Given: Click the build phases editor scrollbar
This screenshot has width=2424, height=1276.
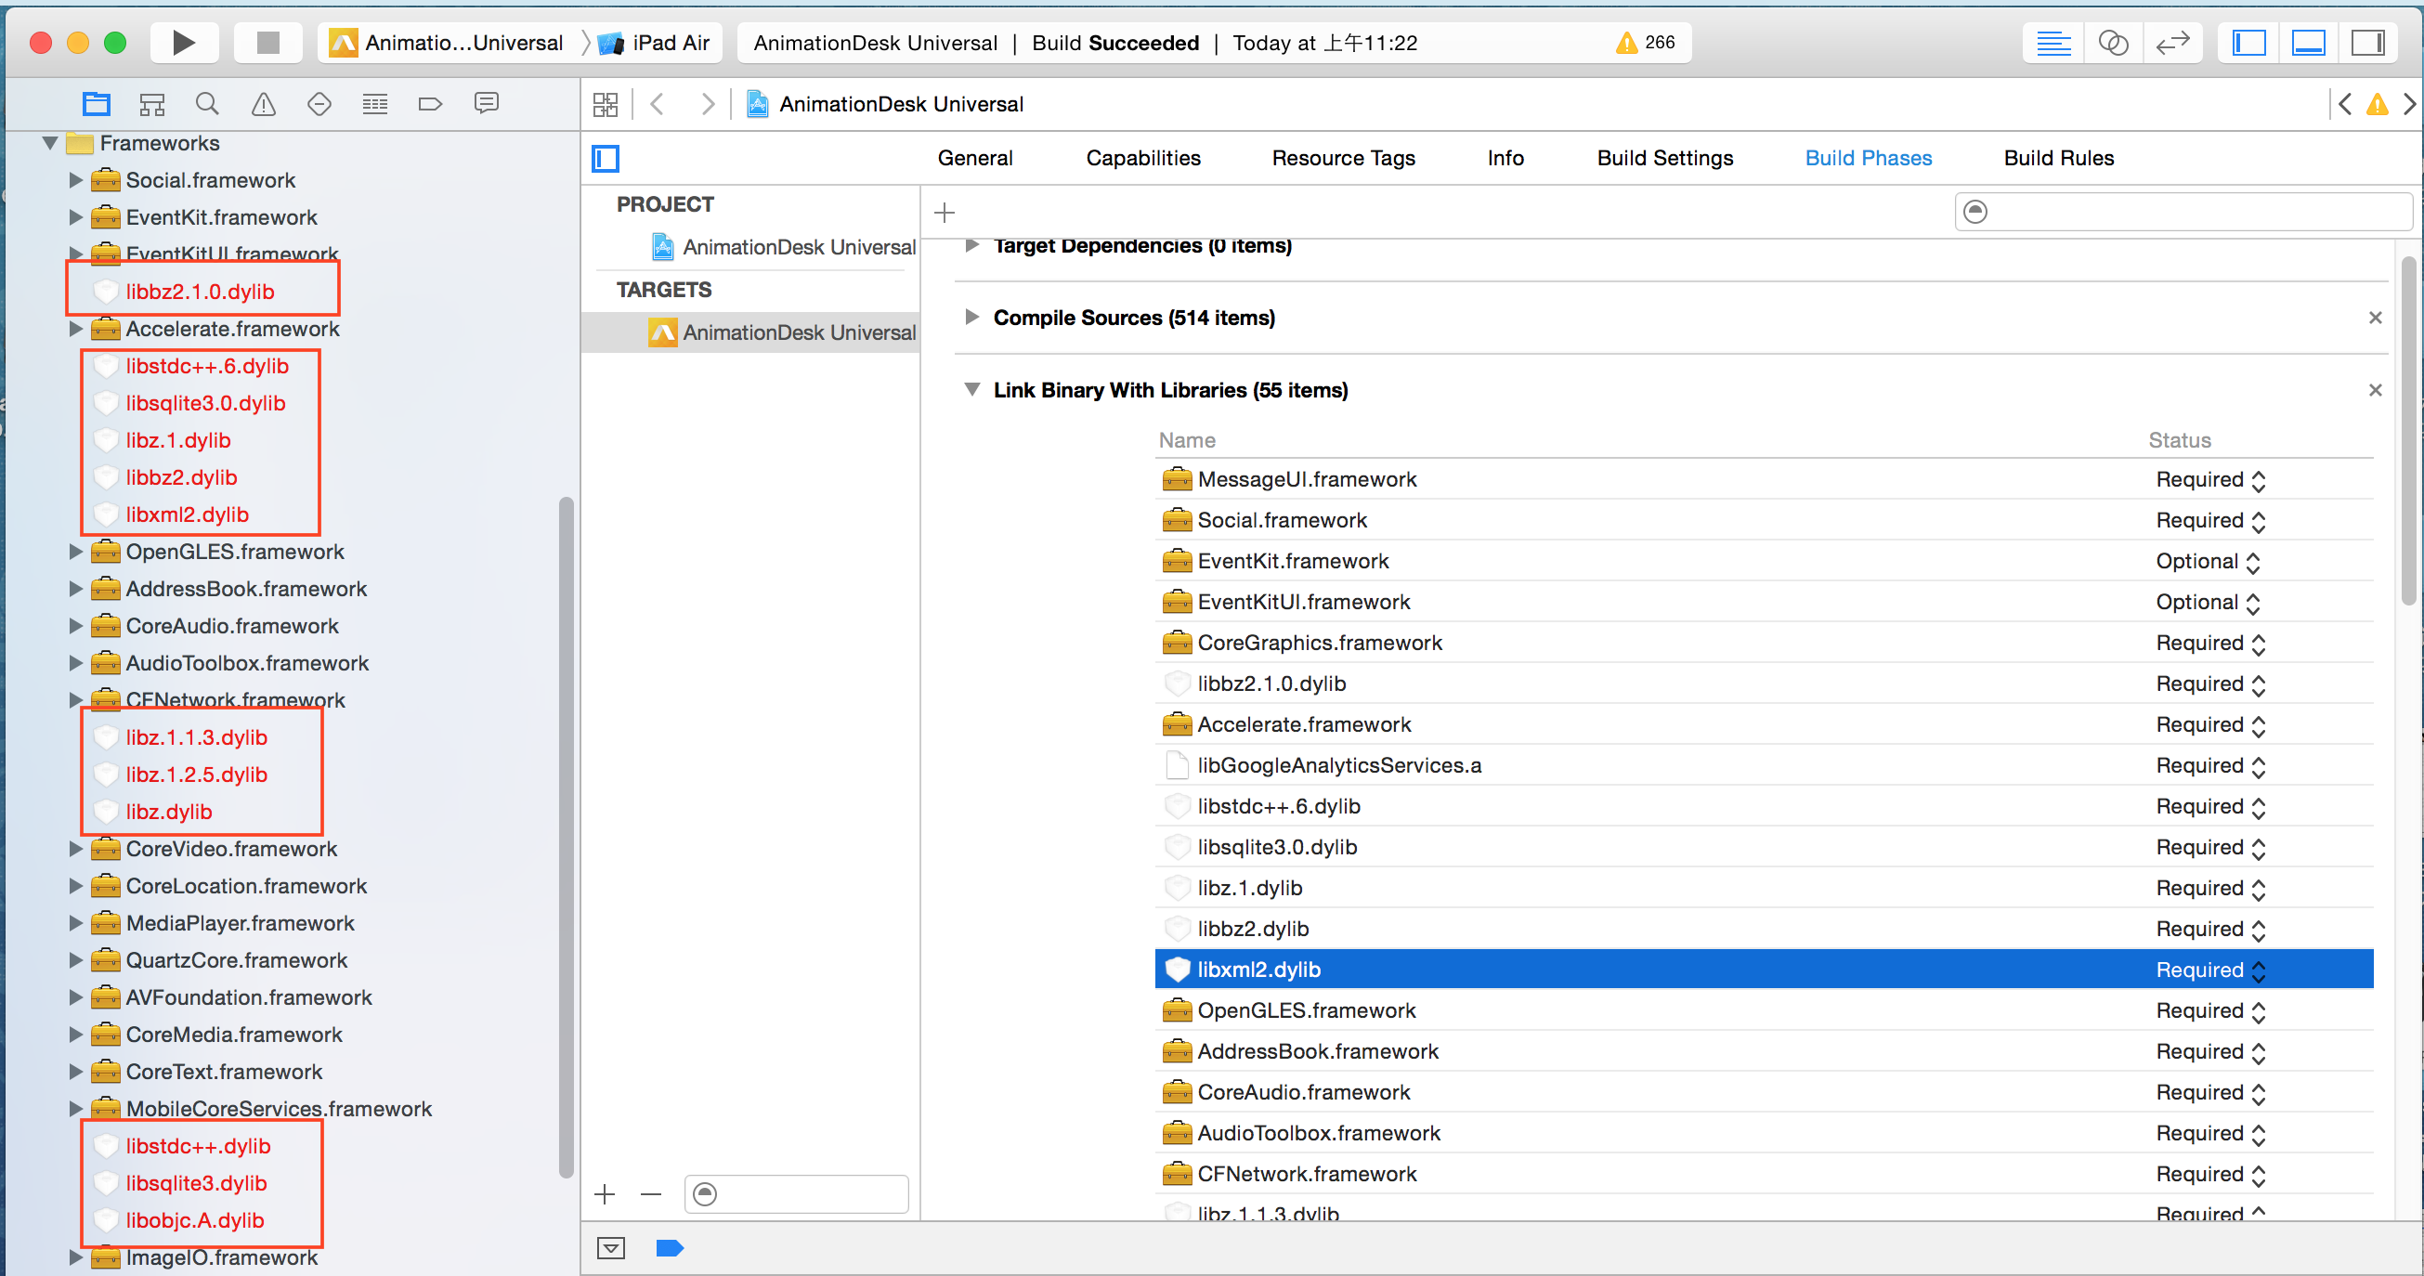Looking at the screenshot, I should 2408,431.
